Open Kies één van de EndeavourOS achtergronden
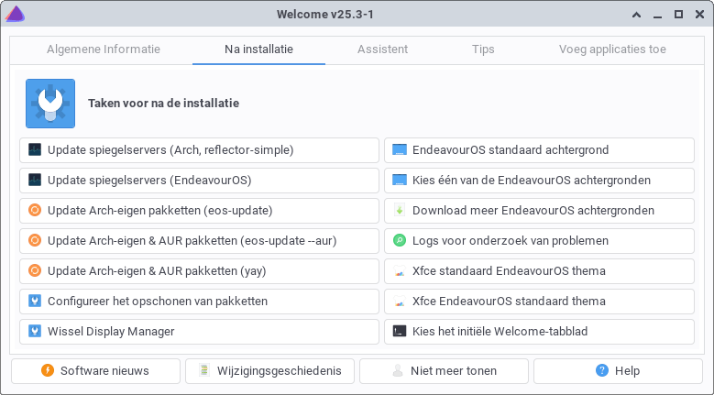Viewport: 714px width, 395px height. (539, 181)
